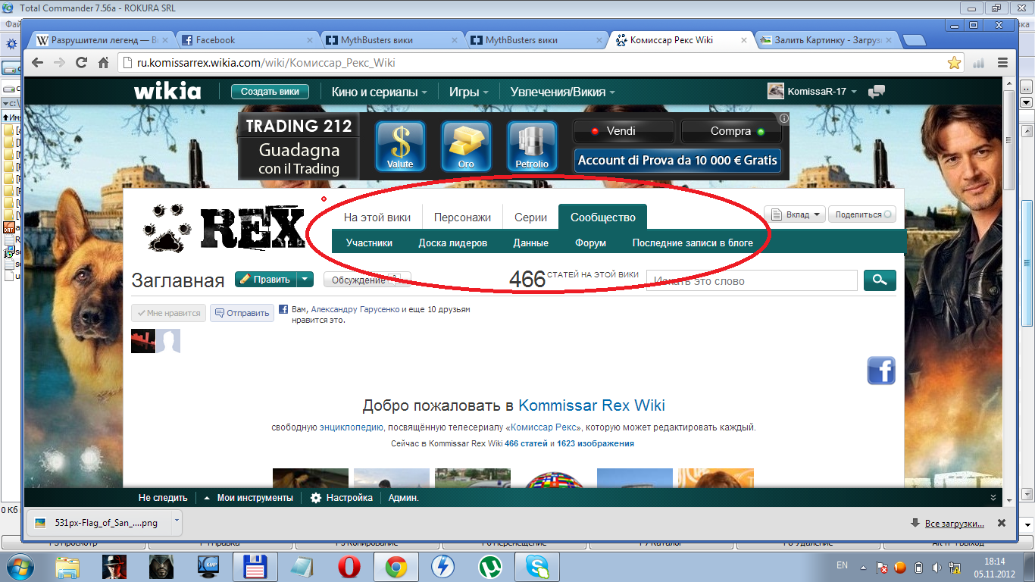Collapse the bottom Wikia toolbar chevron
Image resolution: width=1035 pixels, height=582 pixels.
point(993,498)
